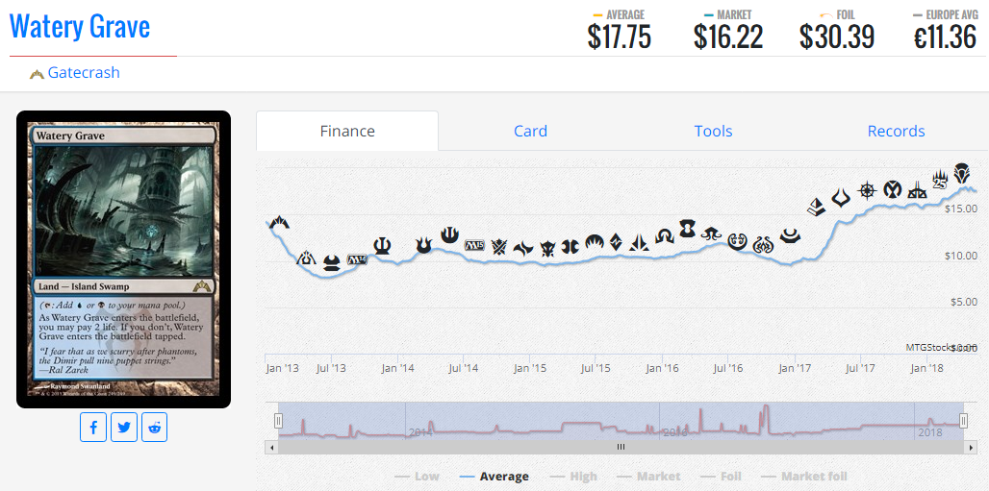Click the $16.22 market price
989x491 pixels.
pos(728,37)
